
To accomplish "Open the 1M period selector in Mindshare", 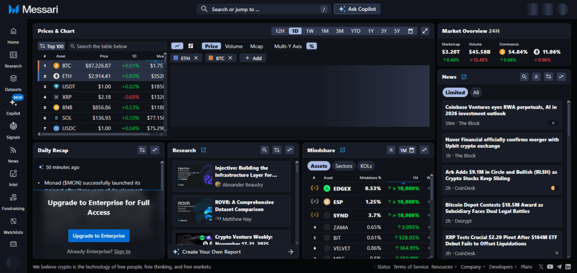I will (407, 150).
